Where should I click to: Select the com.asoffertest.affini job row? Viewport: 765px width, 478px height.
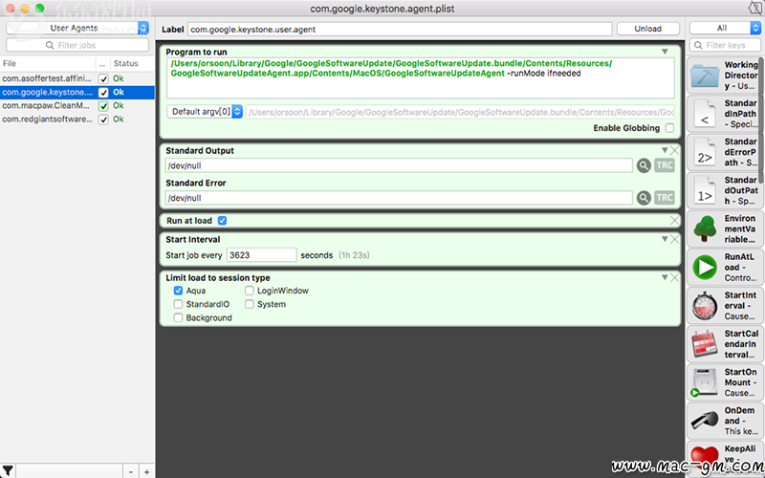(77, 78)
